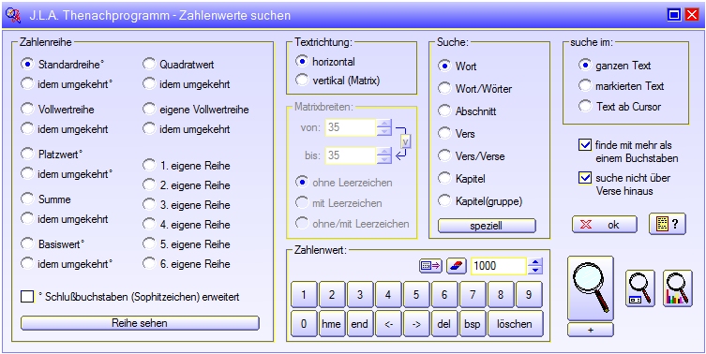Enable Schlußbuchstaben (Sophitzeichen) erweitert checkbox
The image size is (706, 354).
(x=27, y=297)
